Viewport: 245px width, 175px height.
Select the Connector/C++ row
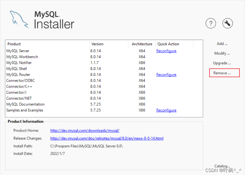(104, 86)
